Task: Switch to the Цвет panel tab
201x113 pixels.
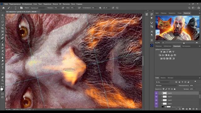Action: [157, 13]
